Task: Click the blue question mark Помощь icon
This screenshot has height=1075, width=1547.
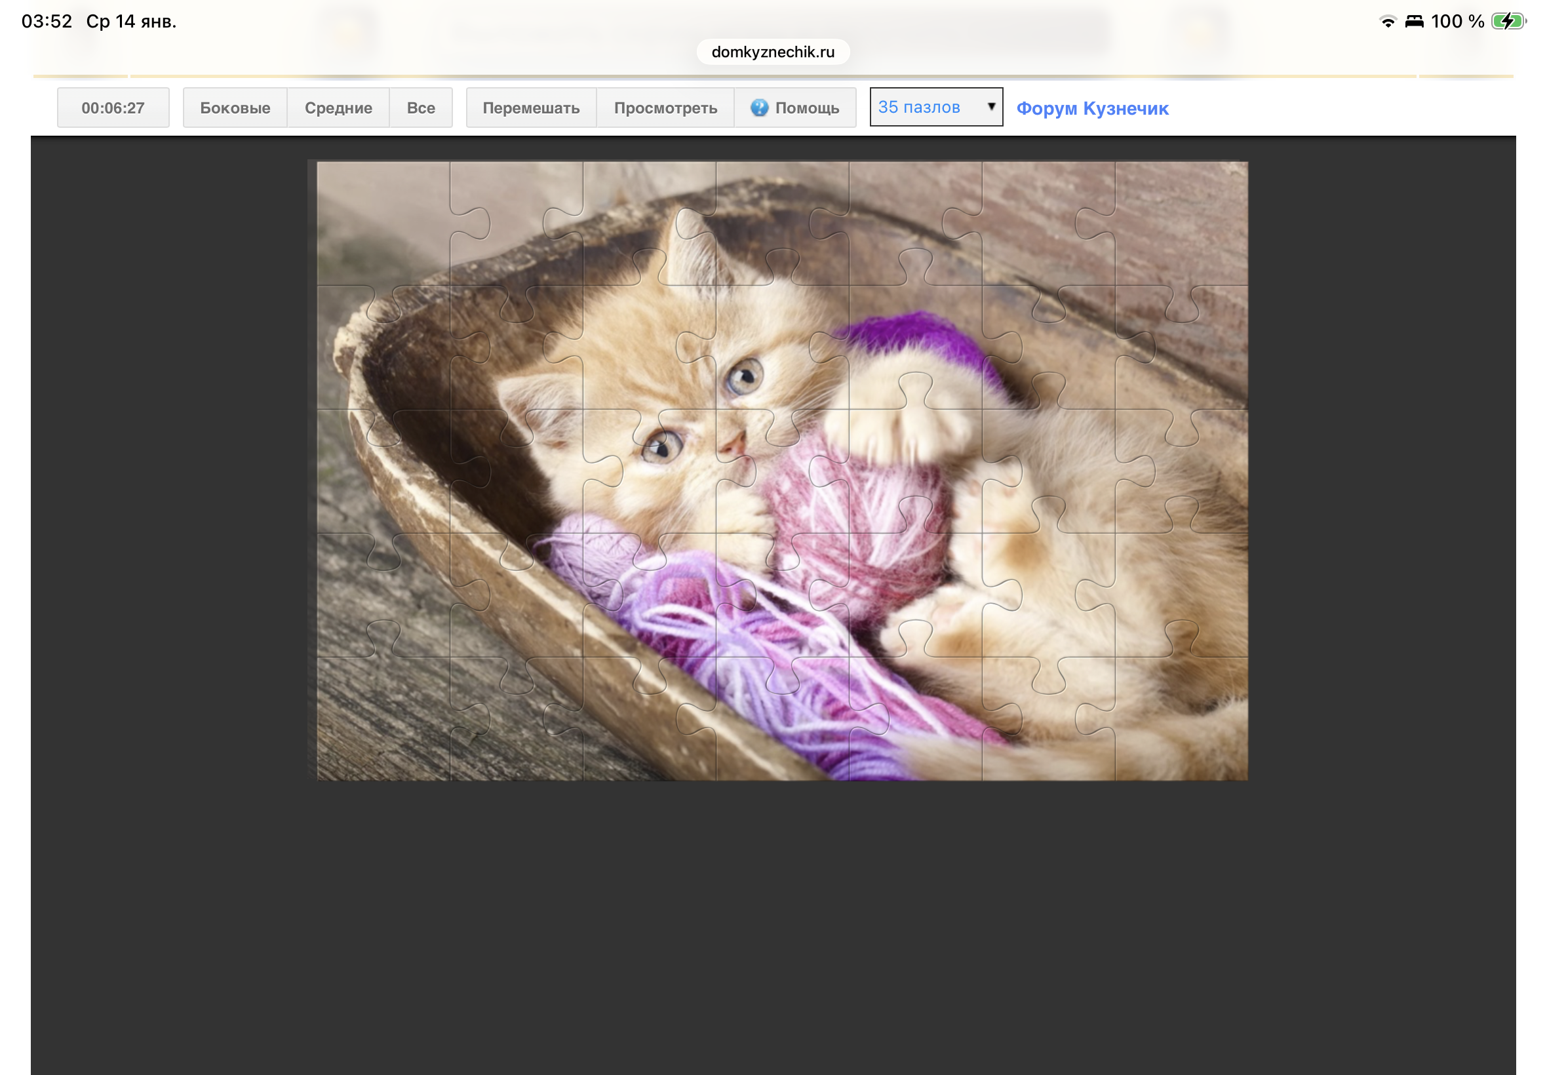Action: (x=758, y=107)
